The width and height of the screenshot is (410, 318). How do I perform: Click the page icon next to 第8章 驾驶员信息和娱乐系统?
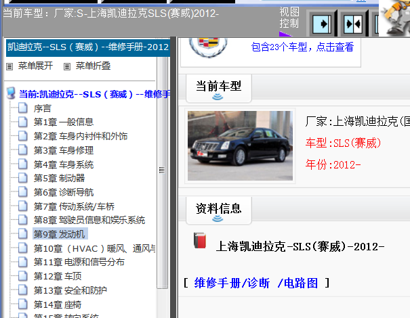[23, 220]
